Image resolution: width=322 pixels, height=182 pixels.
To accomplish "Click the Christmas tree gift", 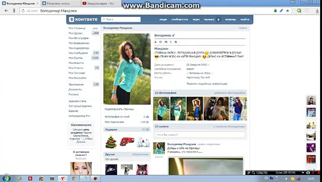I will point(111,142).
